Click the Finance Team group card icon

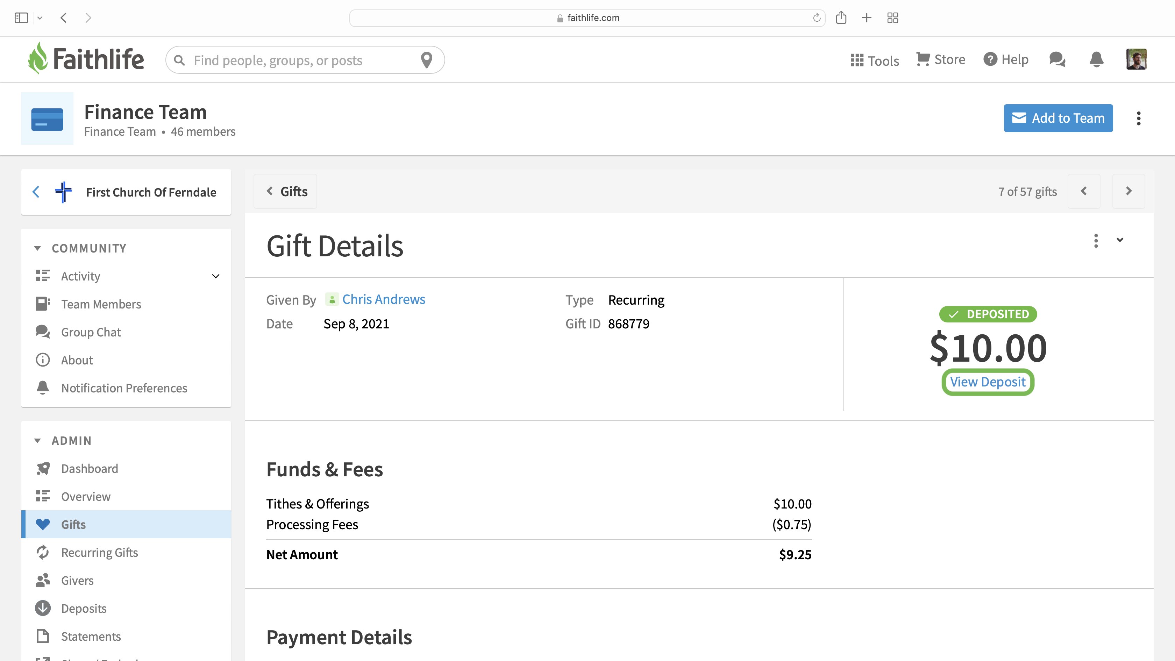click(47, 119)
